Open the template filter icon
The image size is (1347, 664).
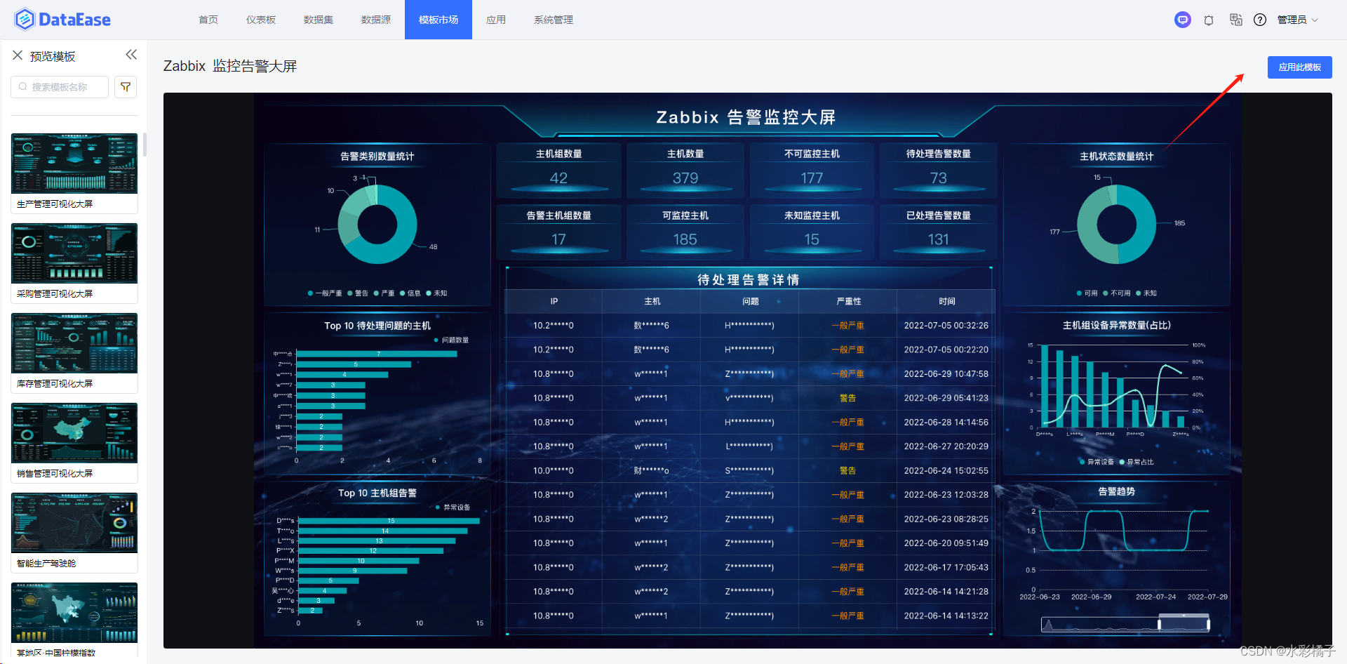coord(126,87)
